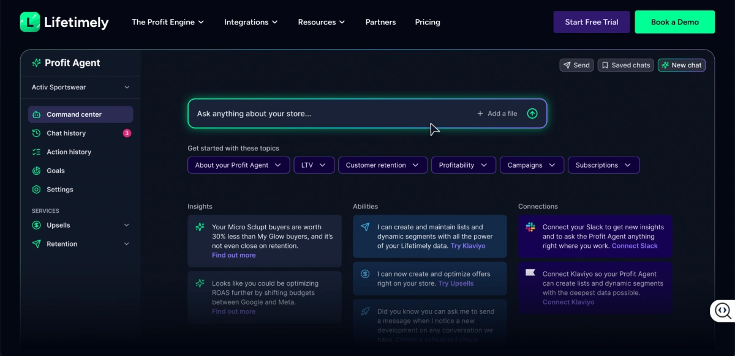This screenshot has height=356, width=735.
Task: Click Find out more on Micro Sculpt insight
Action: [234, 255]
